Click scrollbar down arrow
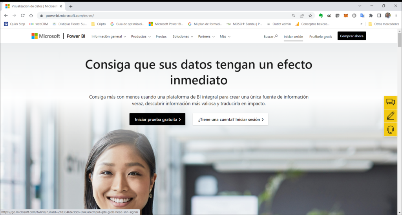 point(399,213)
